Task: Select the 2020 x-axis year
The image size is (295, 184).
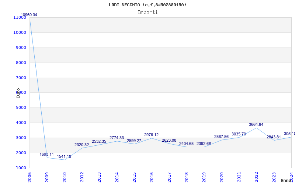Action: coord(222,177)
